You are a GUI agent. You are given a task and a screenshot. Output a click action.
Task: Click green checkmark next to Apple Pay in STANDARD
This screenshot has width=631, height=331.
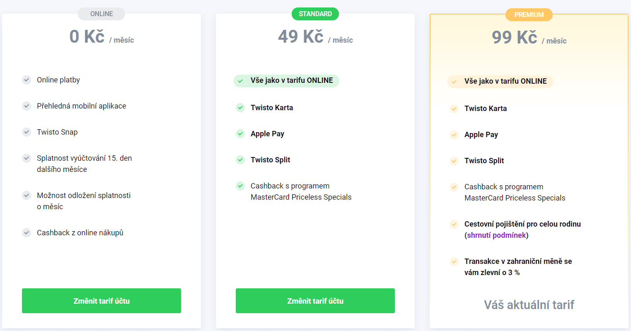click(240, 134)
